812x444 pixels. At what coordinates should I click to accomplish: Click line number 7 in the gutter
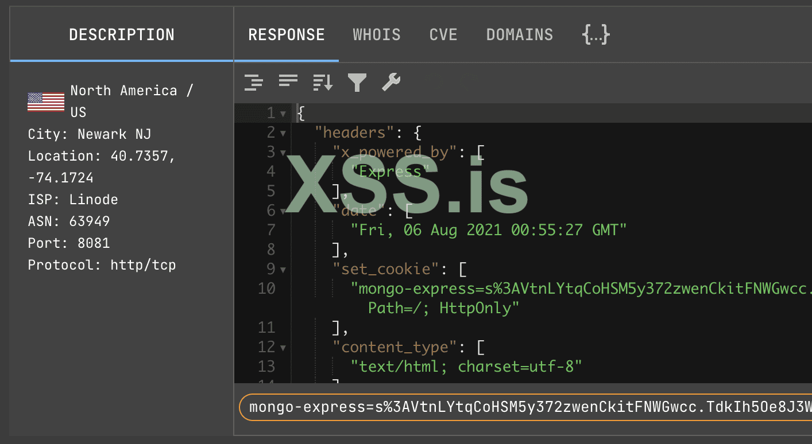coord(271,230)
